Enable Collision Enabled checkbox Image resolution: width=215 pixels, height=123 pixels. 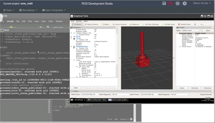coord(95,52)
